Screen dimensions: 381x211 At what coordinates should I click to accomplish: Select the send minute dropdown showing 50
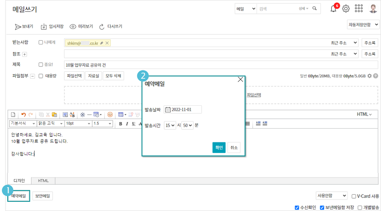point(187,126)
